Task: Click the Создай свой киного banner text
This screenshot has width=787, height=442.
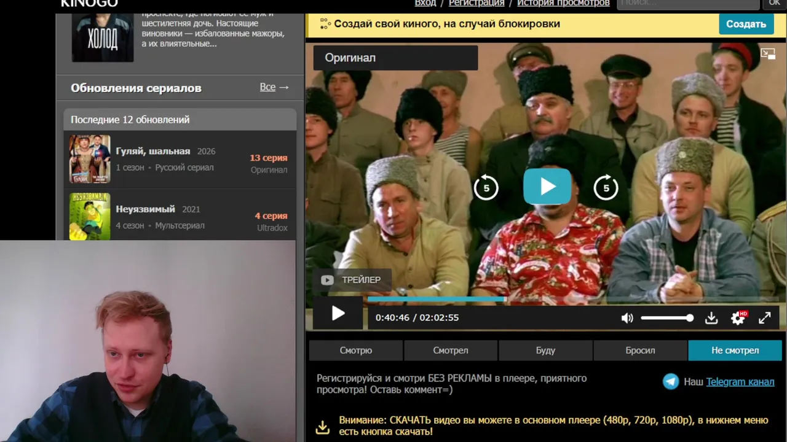Action: tap(447, 24)
